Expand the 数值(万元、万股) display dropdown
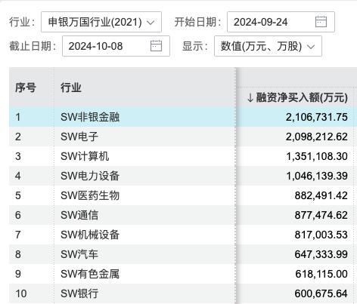 pos(268,46)
